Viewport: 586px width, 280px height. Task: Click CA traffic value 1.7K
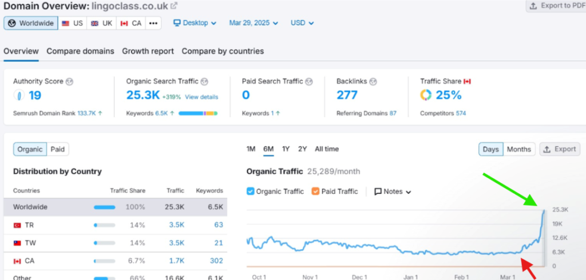177,261
